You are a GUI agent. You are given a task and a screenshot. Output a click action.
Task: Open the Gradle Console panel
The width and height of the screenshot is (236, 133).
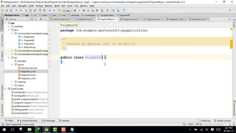(x=222, y=121)
